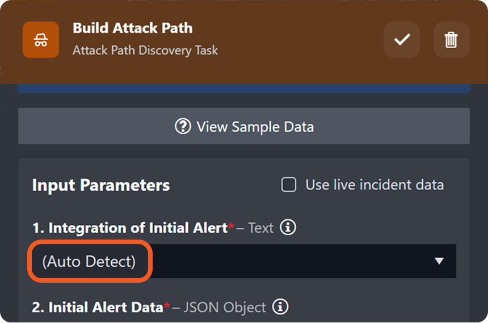Viewport: 488px width, 323px height.
Task: Click the Input Parameters heading
Action: (x=101, y=185)
